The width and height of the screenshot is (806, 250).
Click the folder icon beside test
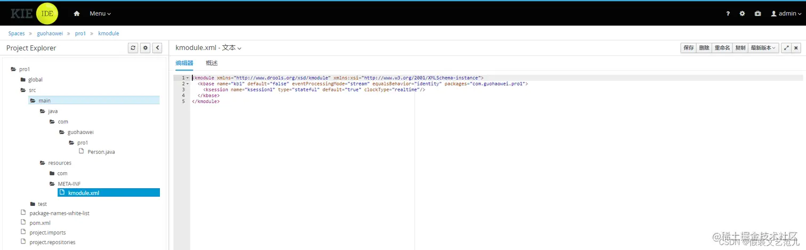click(33, 204)
